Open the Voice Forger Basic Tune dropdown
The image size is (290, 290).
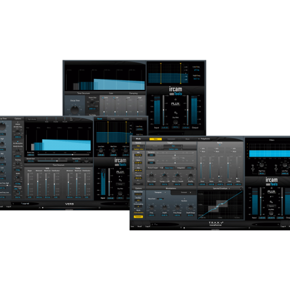169,168
